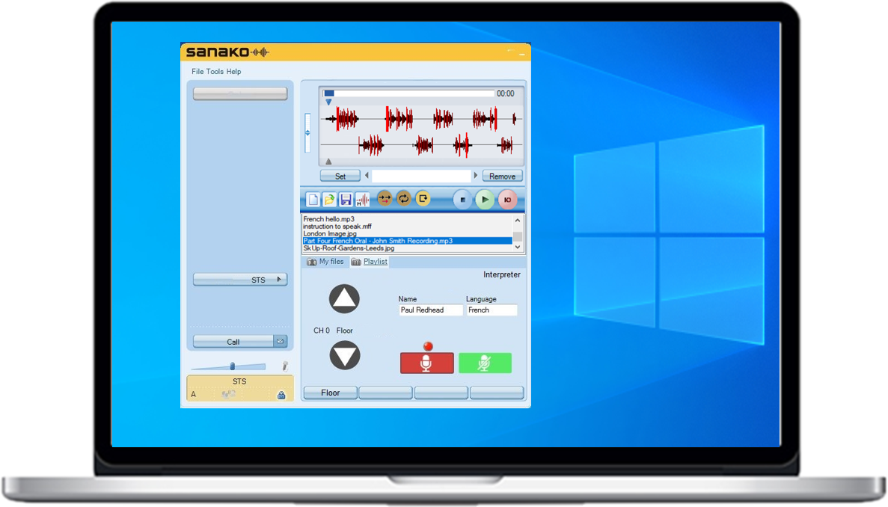Click the New file icon in toolbar
This screenshot has height=507, width=888.
(313, 200)
